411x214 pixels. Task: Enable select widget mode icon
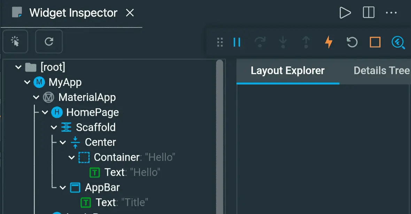tap(15, 42)
